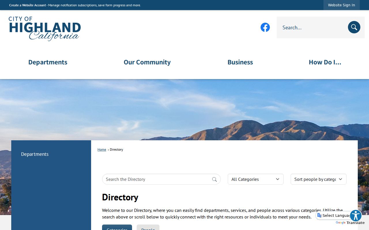Open the Business menu
The width and height of the screenshot is (369, 230).
[x=240, y=62]
